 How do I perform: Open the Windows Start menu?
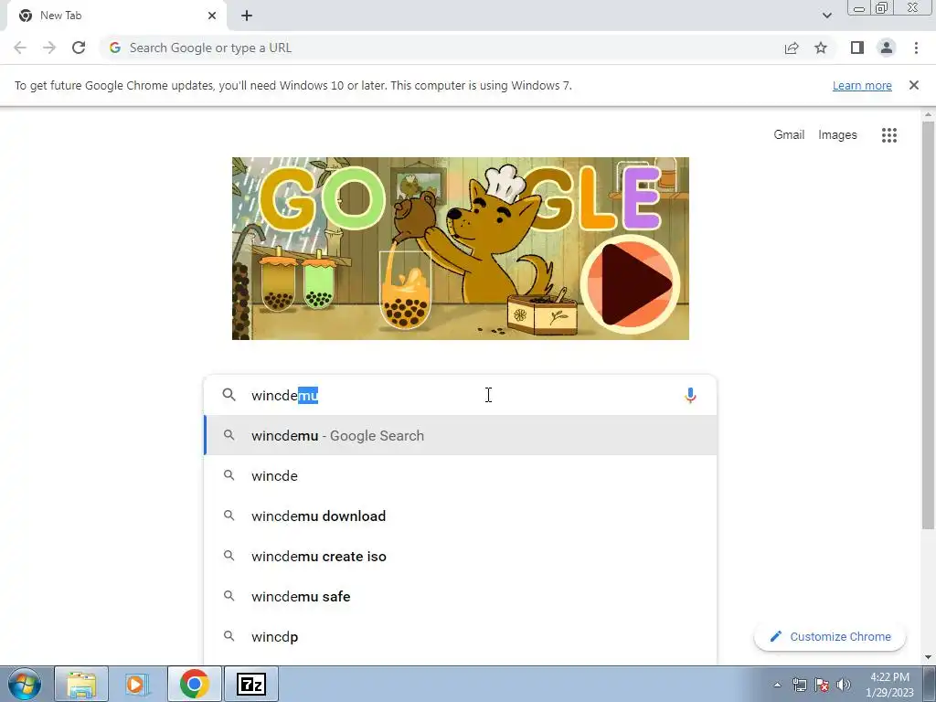click(x=25, y=684)
